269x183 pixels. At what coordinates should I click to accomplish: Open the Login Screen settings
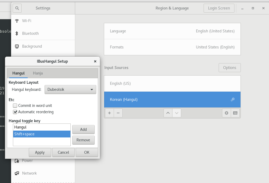(219, 8)
